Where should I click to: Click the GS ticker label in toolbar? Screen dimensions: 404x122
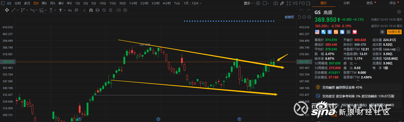[9, 3]
